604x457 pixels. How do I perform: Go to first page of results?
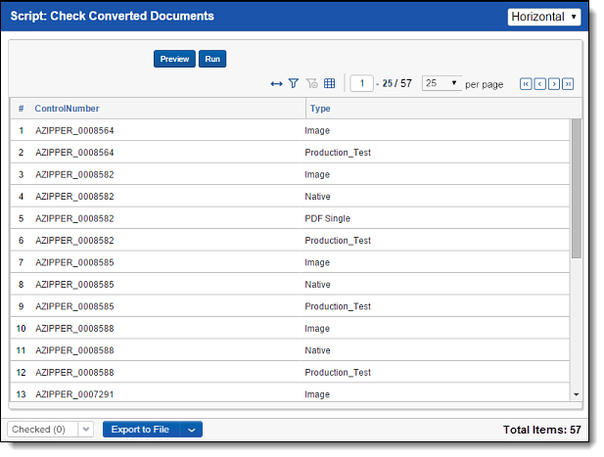526,84
